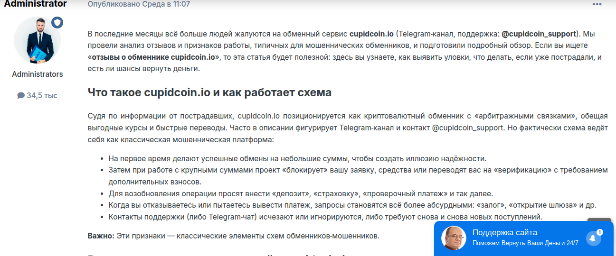This screenshot has width=616, height=256.
Task: Click bullet starting "Затем при работе с крупными"
Action: pos(358,176)
